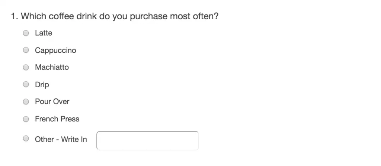Choose the Cappuccino radio button
This screenshot has width=381, height=166.
pos(26,50)
